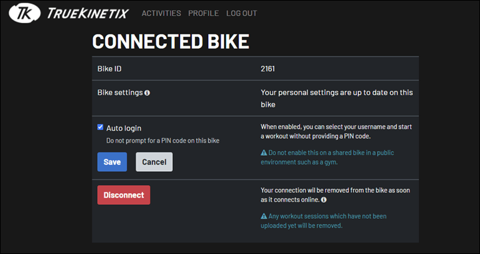The image size is (480, 254).
Task: Click the Bike settings label
Action: pos(120,92)
